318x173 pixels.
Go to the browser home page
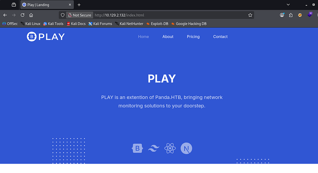pos(31,15)
